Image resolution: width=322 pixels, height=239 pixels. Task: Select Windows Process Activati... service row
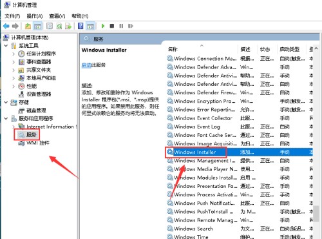[x=240, y=194]
